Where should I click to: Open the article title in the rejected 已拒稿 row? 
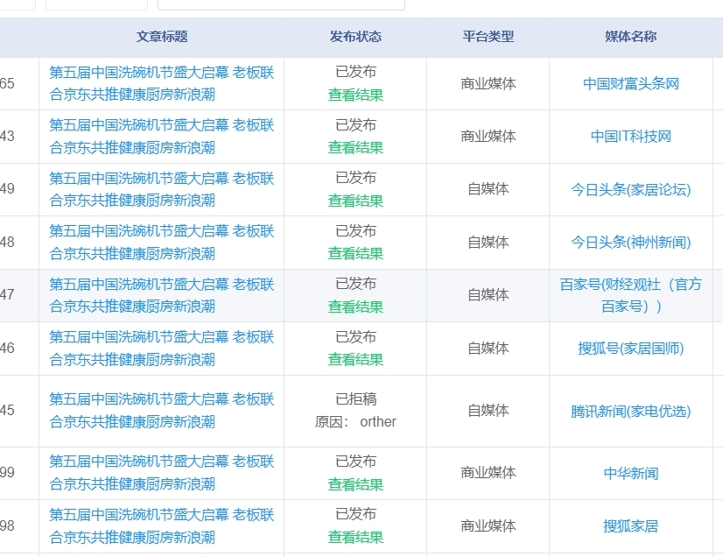coord(161,410)
